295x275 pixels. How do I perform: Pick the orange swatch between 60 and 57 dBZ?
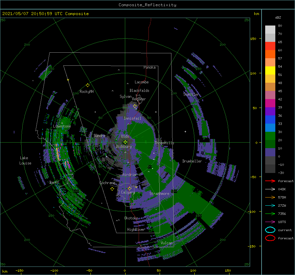pos(270,54)
